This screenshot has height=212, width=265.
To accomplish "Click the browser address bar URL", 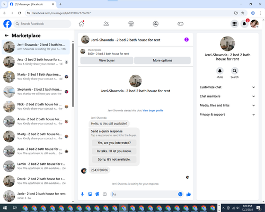I will pos(61,13).
